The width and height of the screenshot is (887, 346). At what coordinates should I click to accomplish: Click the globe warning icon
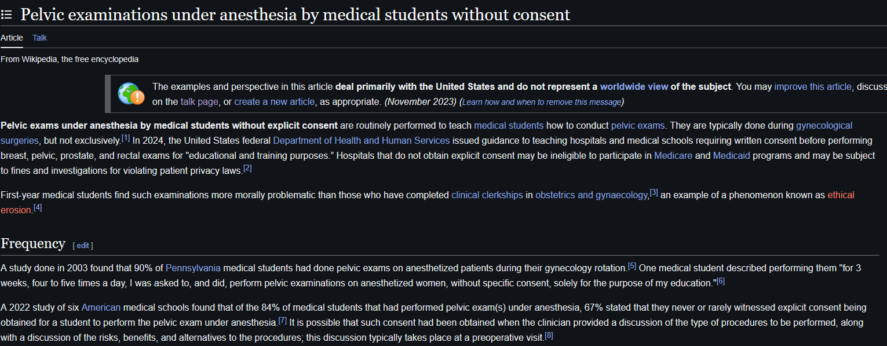(131, 93)
